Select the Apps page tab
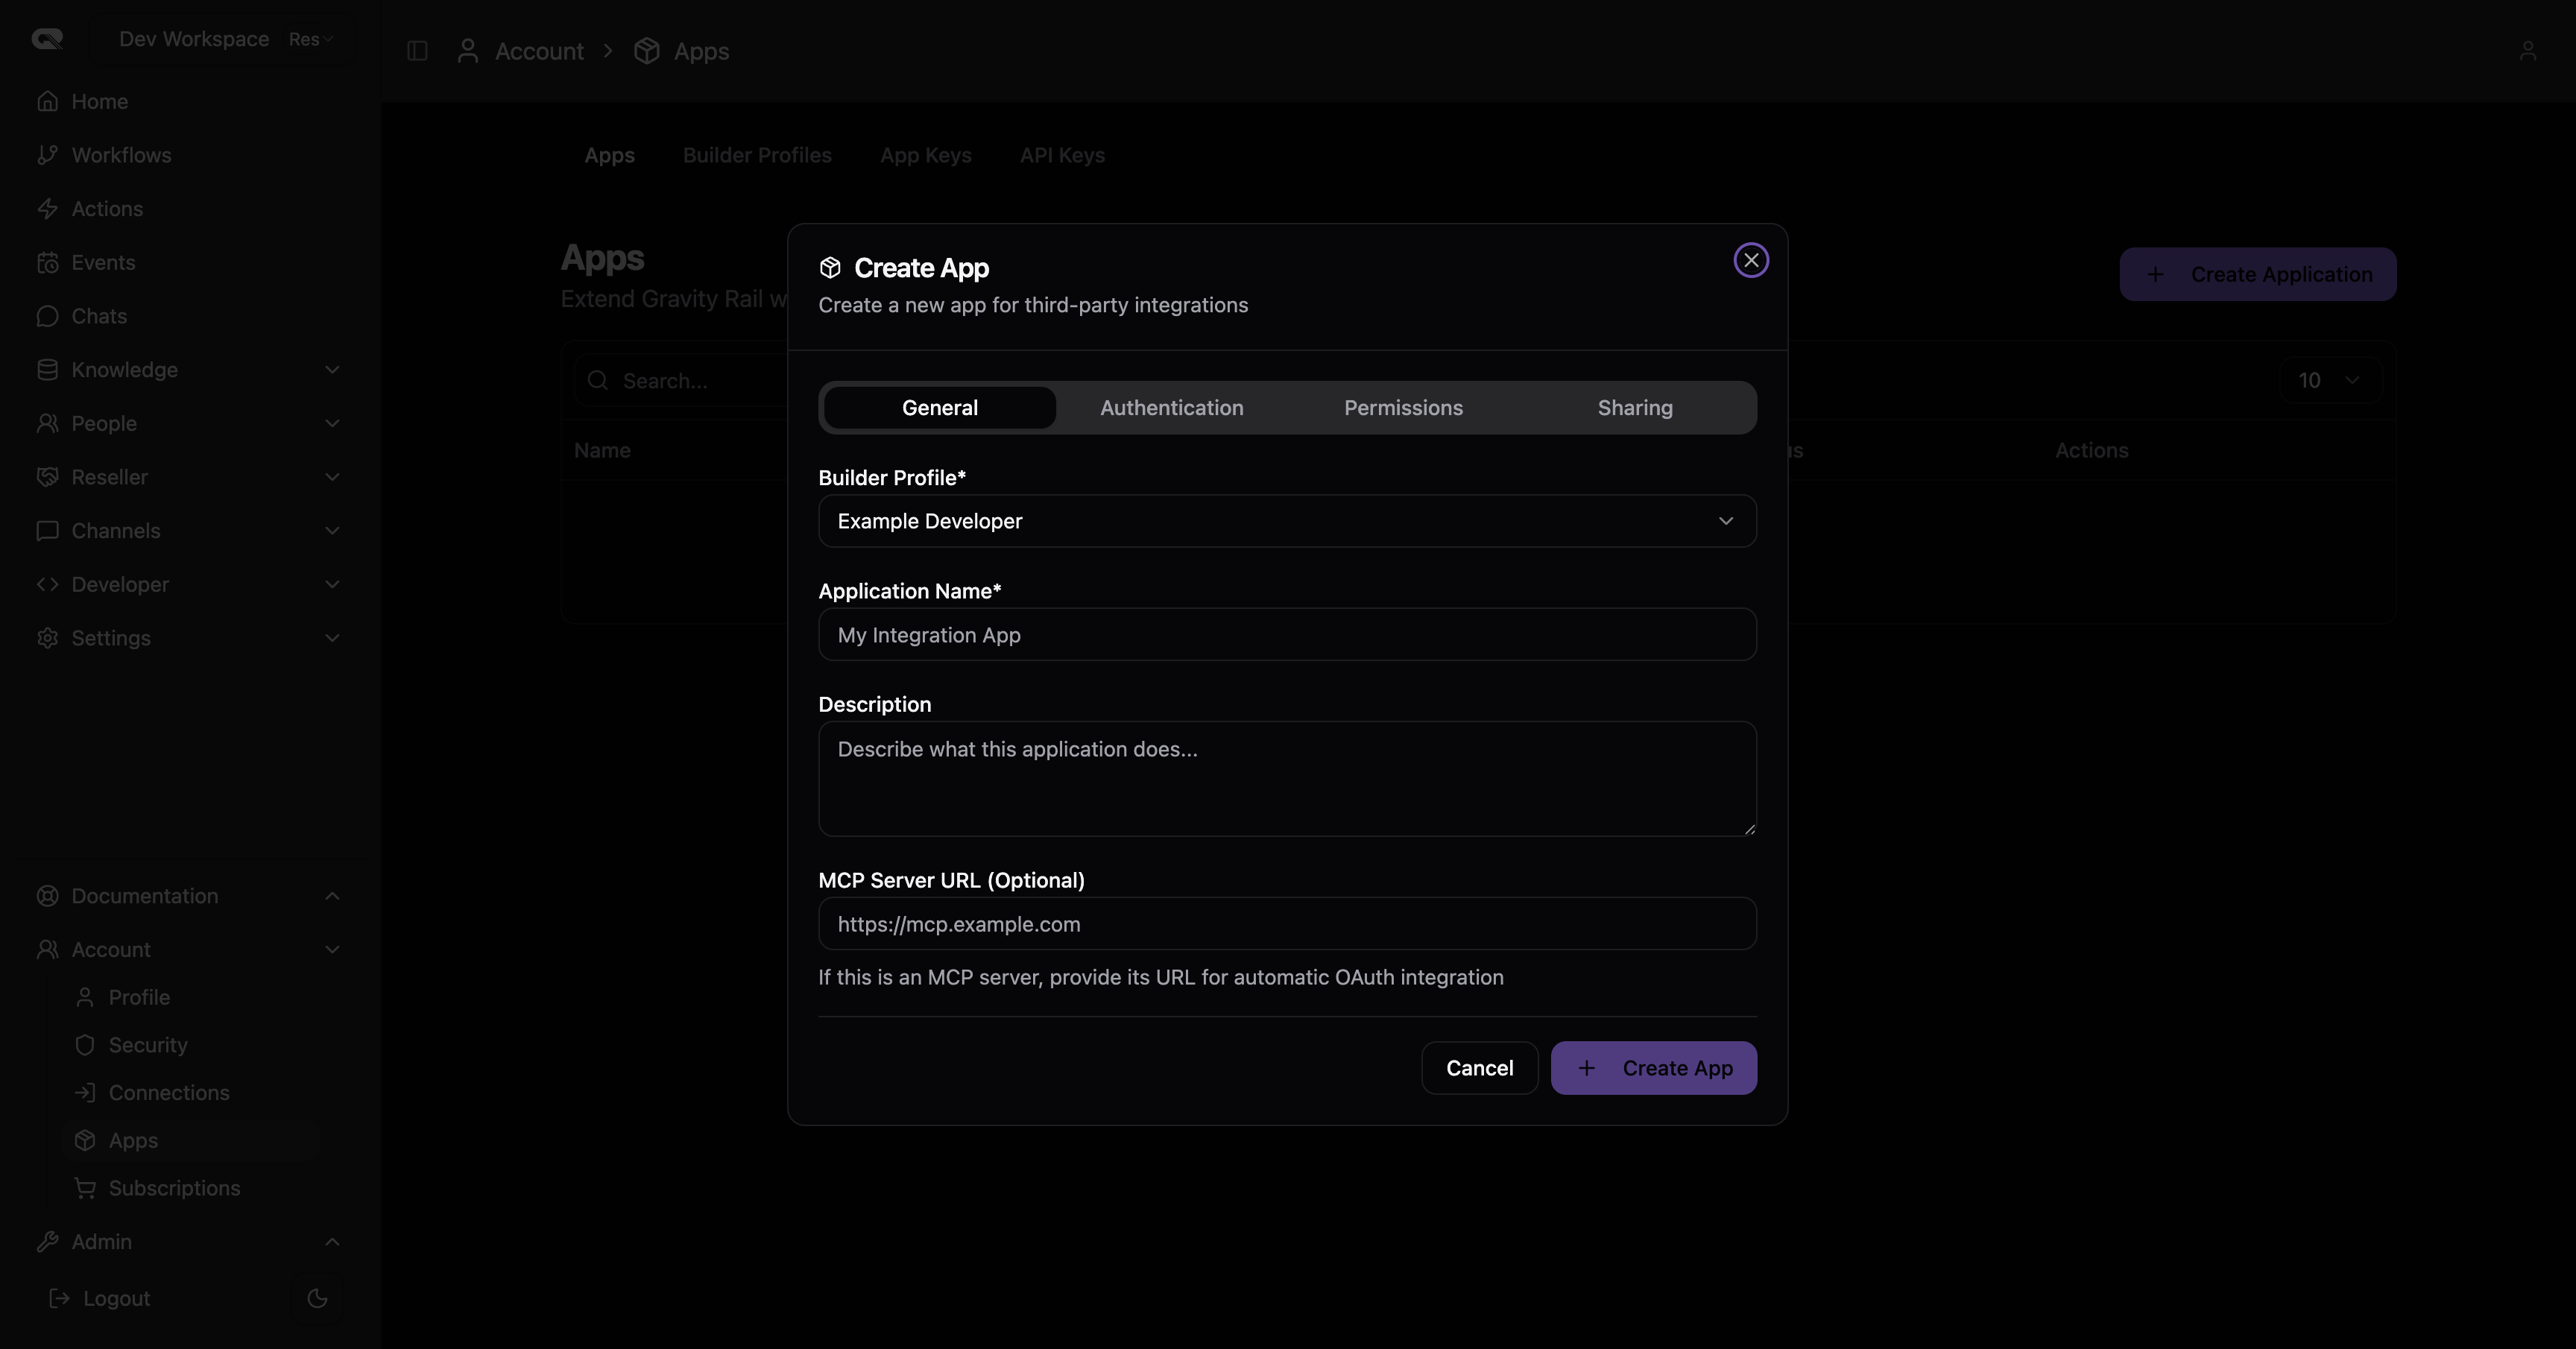 click(x=609, y=156)
